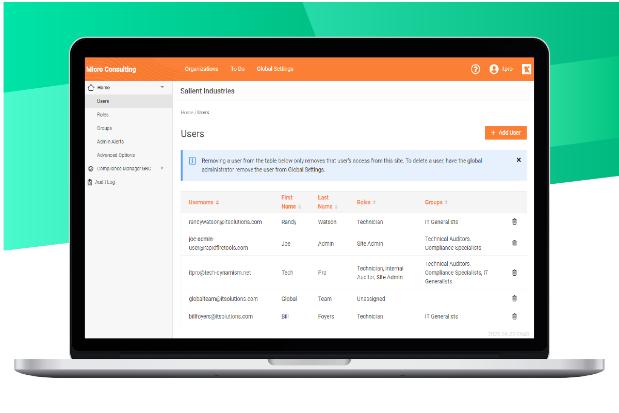The width and height of the screenshot is (619, 413).
Task: Open the help question mark icon
Action: (476, 69)
